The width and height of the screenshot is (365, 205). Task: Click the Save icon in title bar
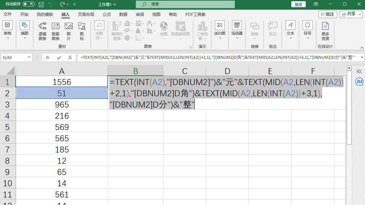(x=41, y=4)
